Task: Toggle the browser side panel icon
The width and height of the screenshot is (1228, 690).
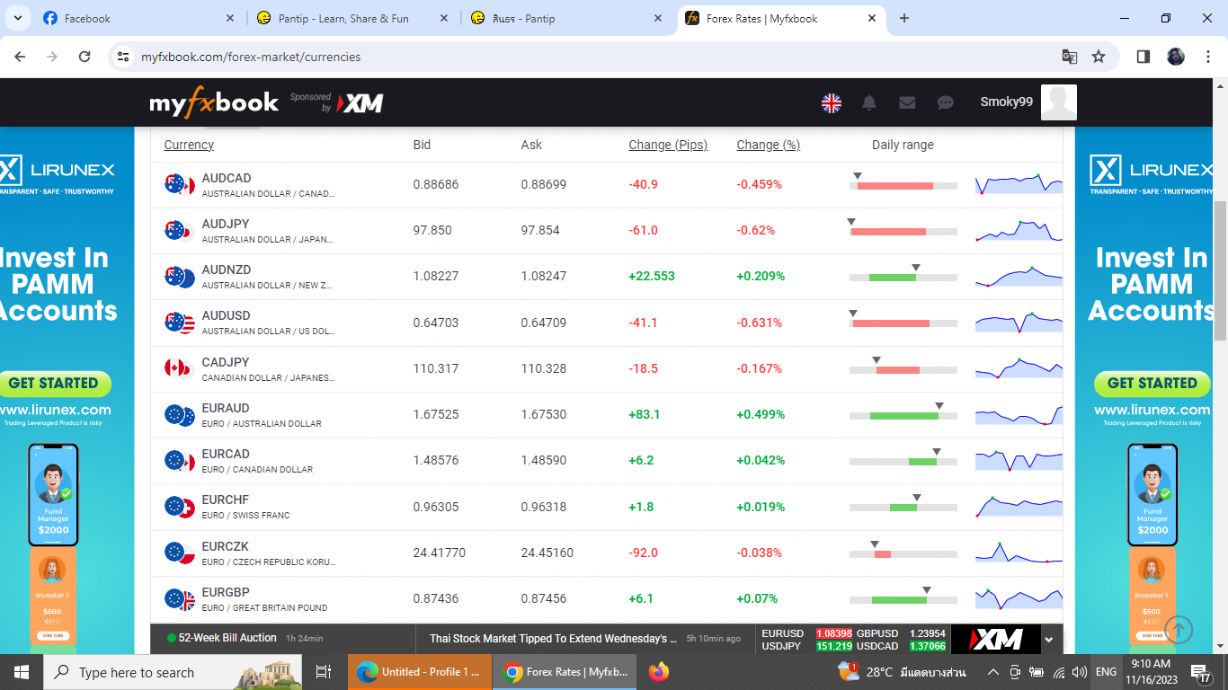Action: (x=1143, y=57)
